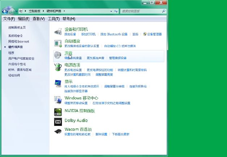Open 网络和 Internet in the sidebar
Viewport: 227px width, 157px height.
[x=18, y=41]
